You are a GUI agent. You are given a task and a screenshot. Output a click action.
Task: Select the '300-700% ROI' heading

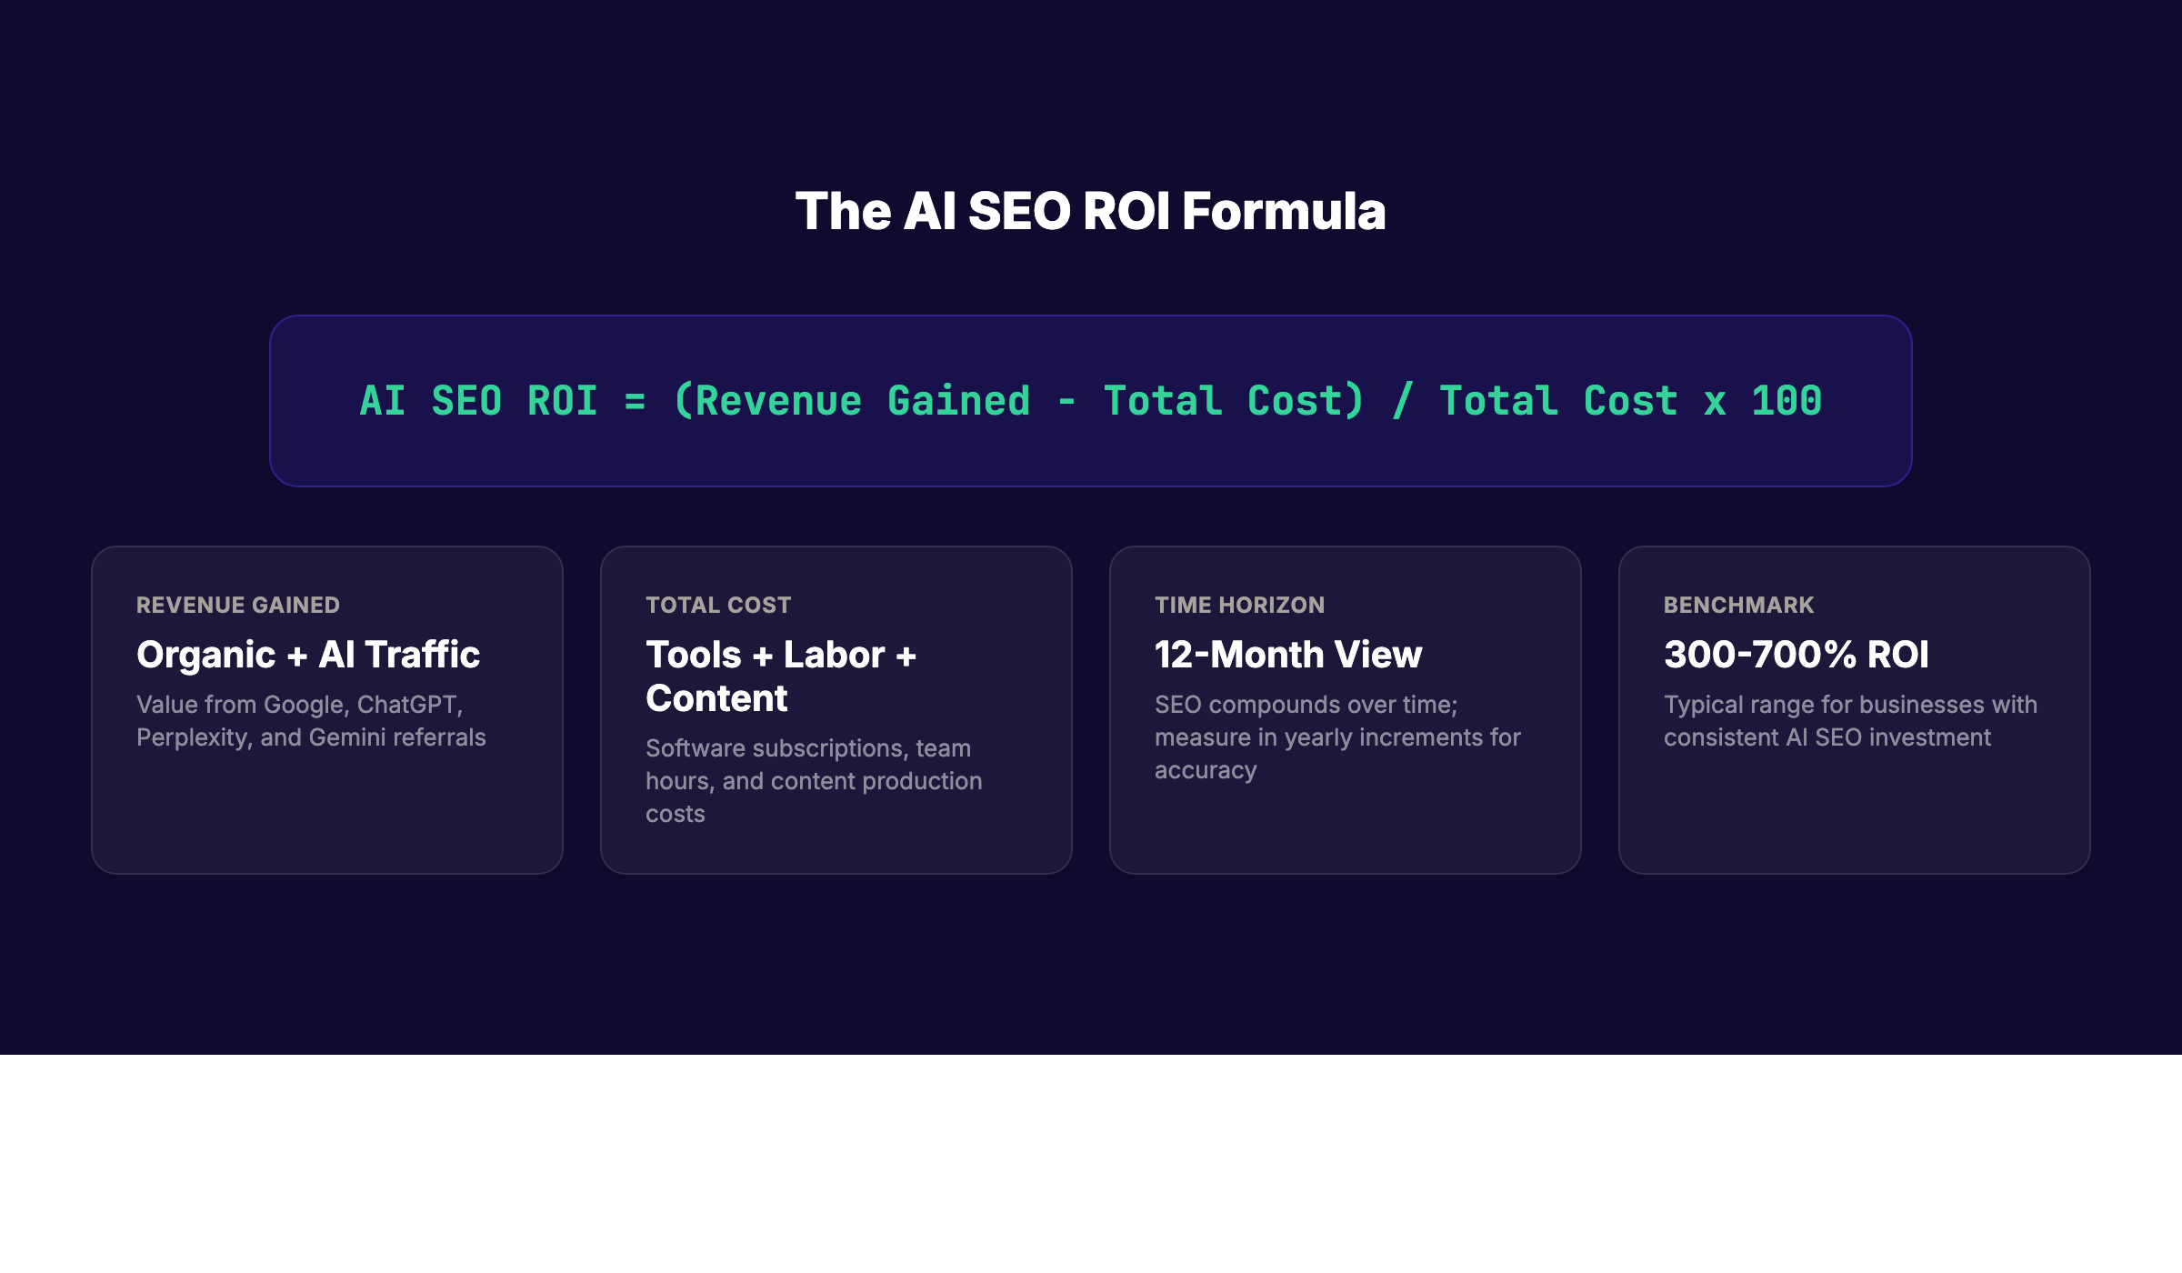pyautogui.click(x=1797, y=655)
